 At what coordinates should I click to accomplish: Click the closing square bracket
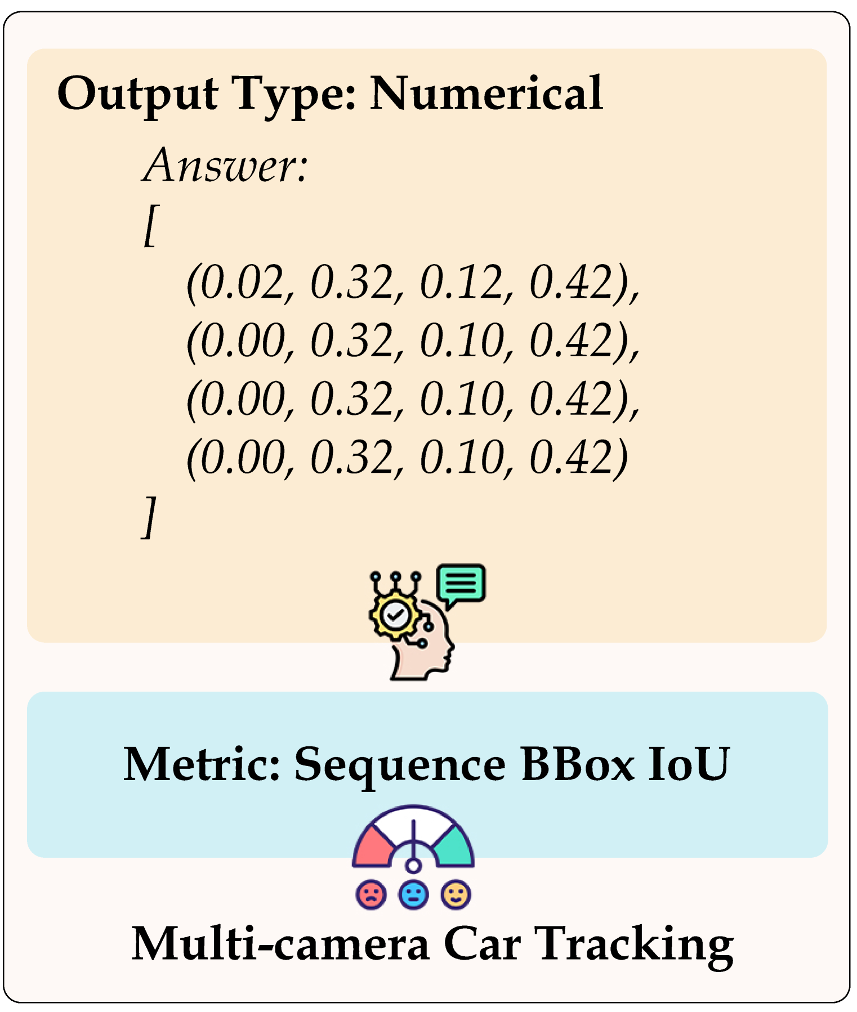click(149, 518)
